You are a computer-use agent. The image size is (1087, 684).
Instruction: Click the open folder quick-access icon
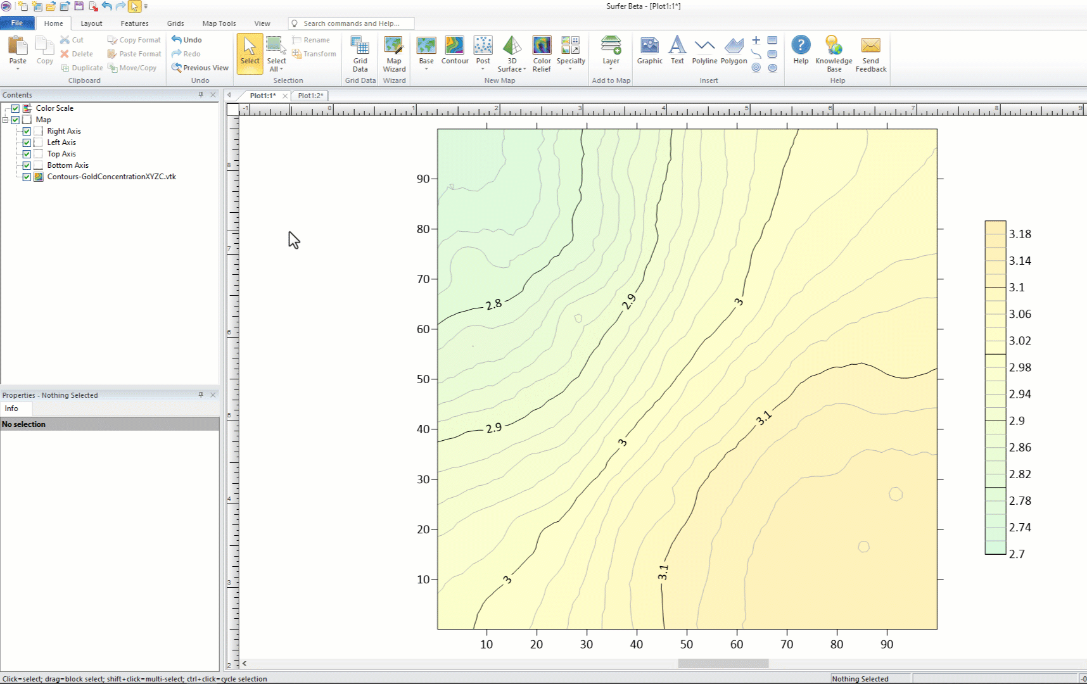point(51,6)
